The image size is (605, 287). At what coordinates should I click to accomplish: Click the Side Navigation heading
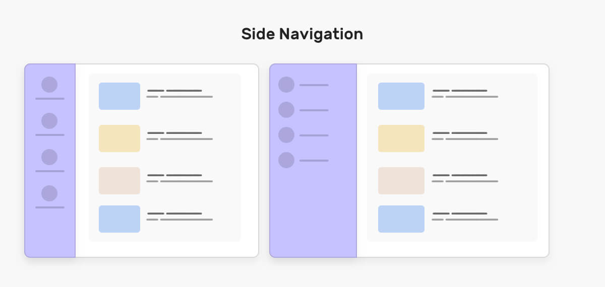[x=302, y=34]
